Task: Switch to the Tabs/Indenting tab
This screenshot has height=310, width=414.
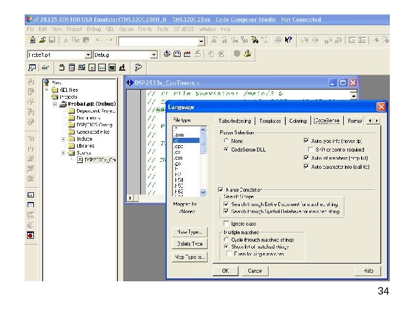Action: [235, 121]
